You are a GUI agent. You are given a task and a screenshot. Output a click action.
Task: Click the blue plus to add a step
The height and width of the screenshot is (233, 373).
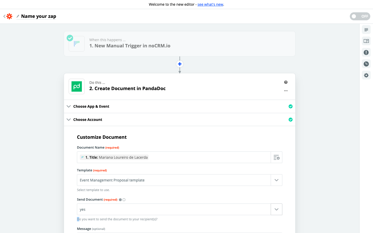point(180,64)
